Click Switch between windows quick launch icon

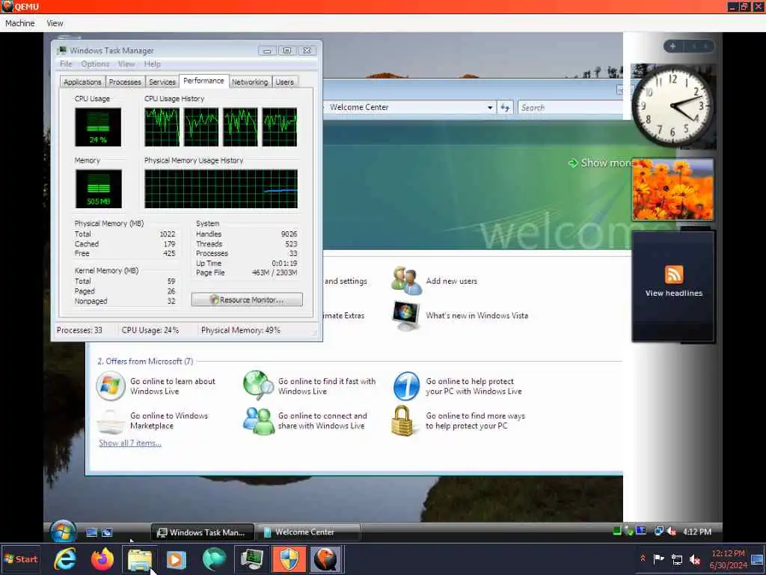(107, 532)
